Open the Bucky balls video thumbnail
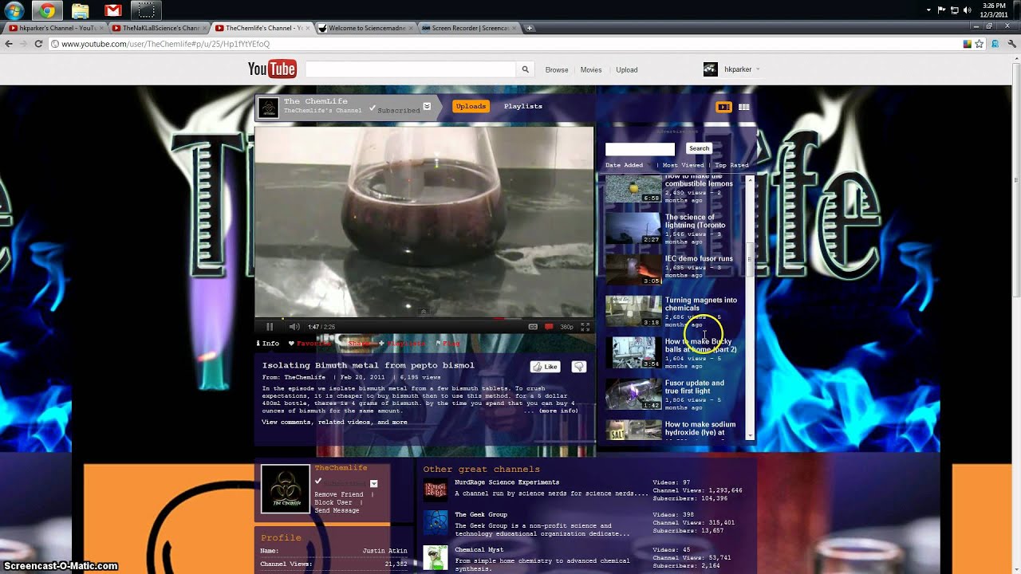 (x=633, y=353)
